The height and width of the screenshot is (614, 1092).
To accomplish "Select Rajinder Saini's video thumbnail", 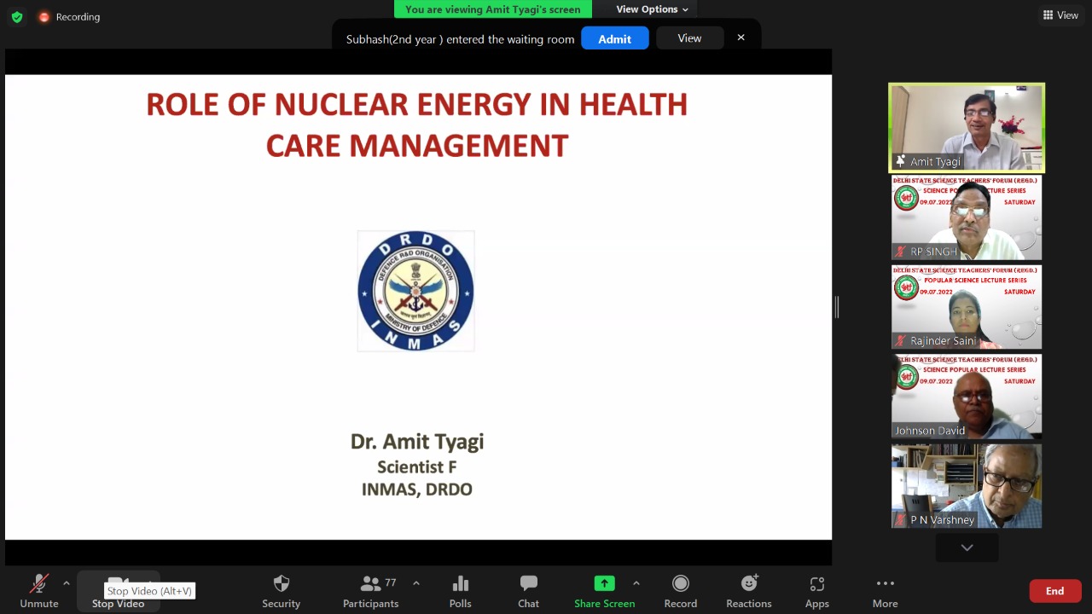I will click(x=967, y=307).
